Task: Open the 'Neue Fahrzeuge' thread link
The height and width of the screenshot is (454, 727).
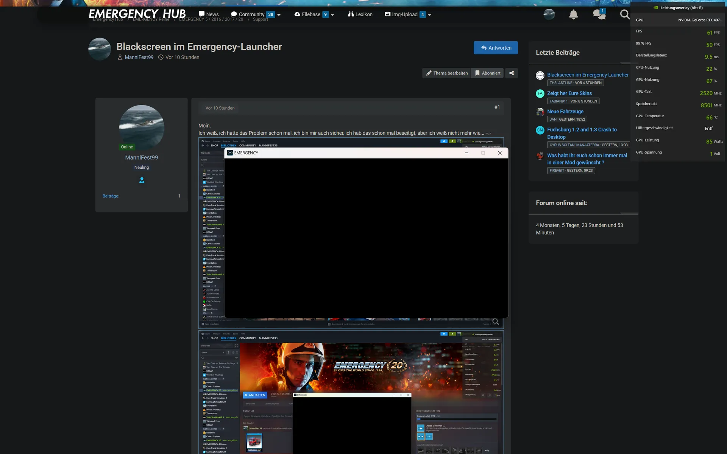Action: (x=565, y=111)
